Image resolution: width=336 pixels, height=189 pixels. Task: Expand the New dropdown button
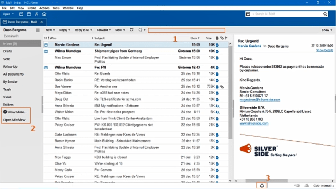pyautogui.click(x=50, y=30)
